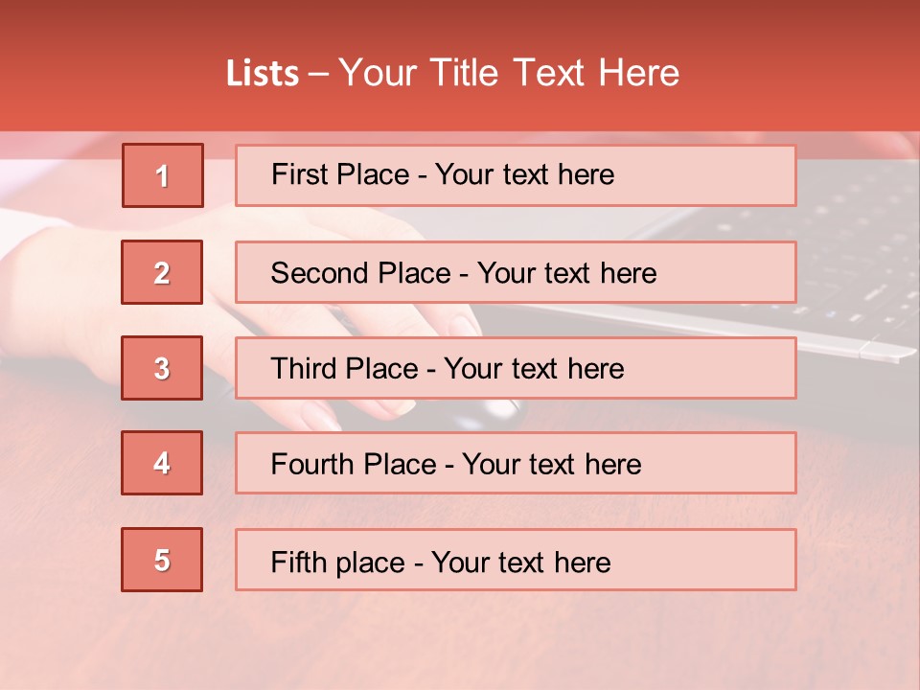This screenshot has height=690, width=920.
Task: Click "Your text here" in Third Place row
Action: point(535,369)
